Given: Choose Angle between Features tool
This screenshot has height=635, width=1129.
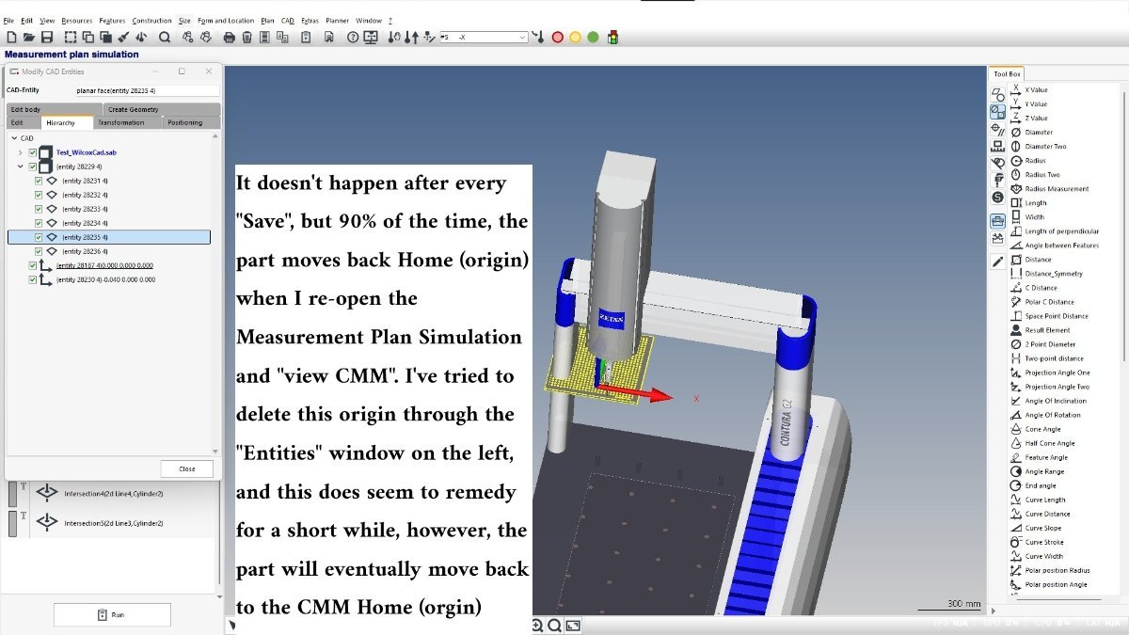Looking at the screenshot, I should (1054, 246).
